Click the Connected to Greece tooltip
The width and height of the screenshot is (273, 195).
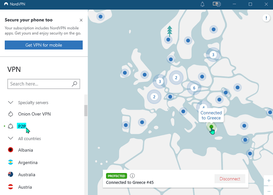coord(211,115)
